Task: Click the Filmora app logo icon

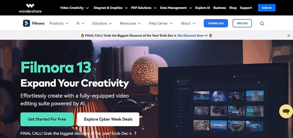Action: 26,23
